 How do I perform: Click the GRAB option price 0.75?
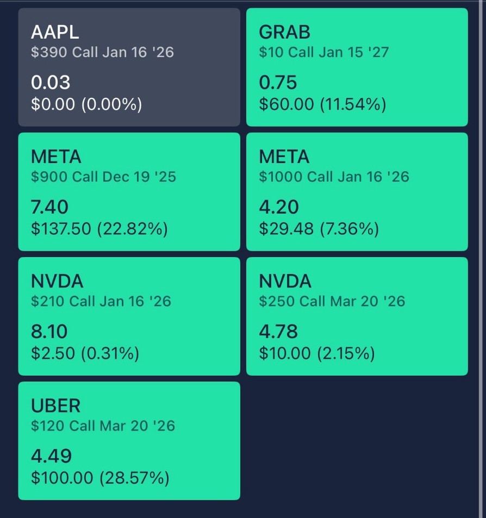[x=278, y=82]
